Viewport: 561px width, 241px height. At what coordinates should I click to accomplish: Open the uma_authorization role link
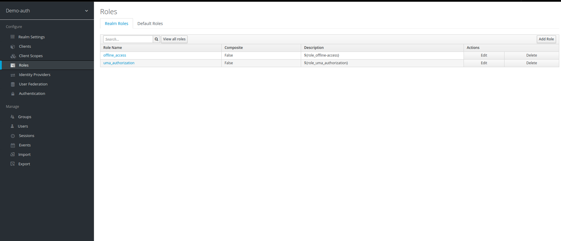click(119, 63)
